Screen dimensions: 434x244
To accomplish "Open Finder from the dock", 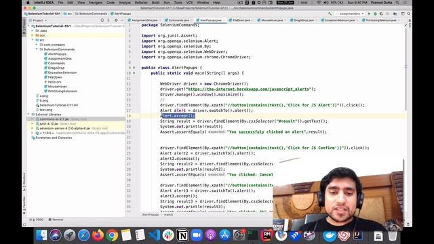I will tap(41, 235).
